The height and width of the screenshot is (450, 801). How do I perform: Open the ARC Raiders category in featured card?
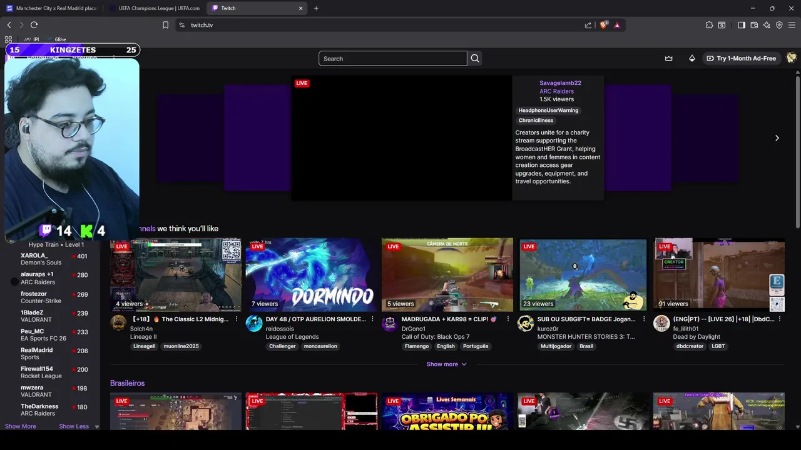click(556, 91)
